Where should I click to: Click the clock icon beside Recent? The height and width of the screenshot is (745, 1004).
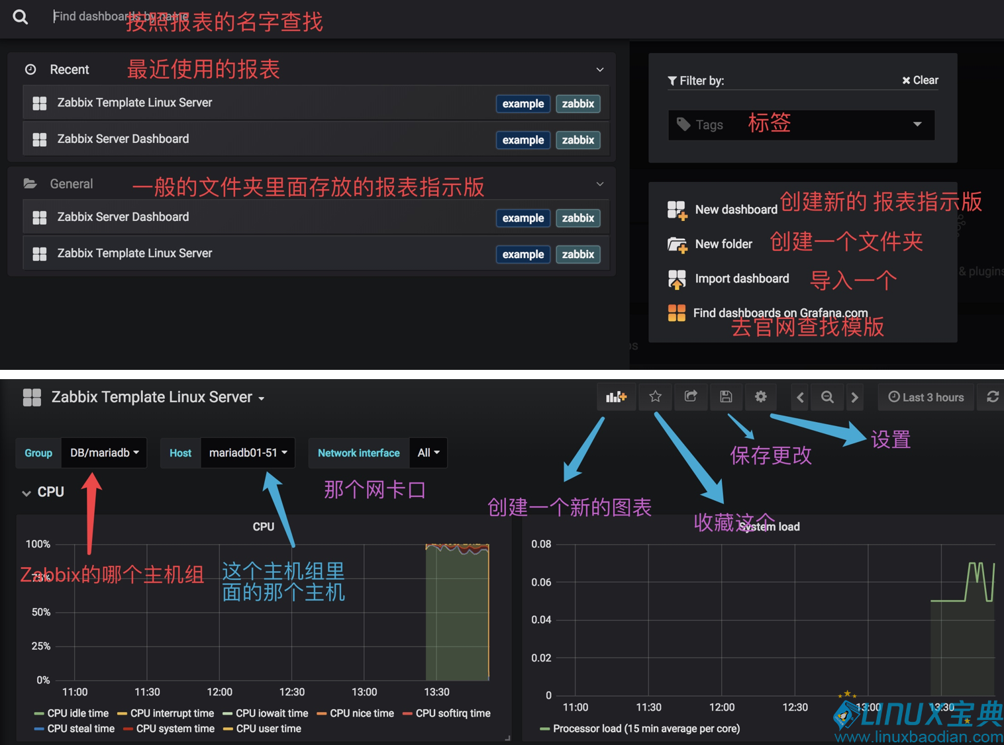30,69
